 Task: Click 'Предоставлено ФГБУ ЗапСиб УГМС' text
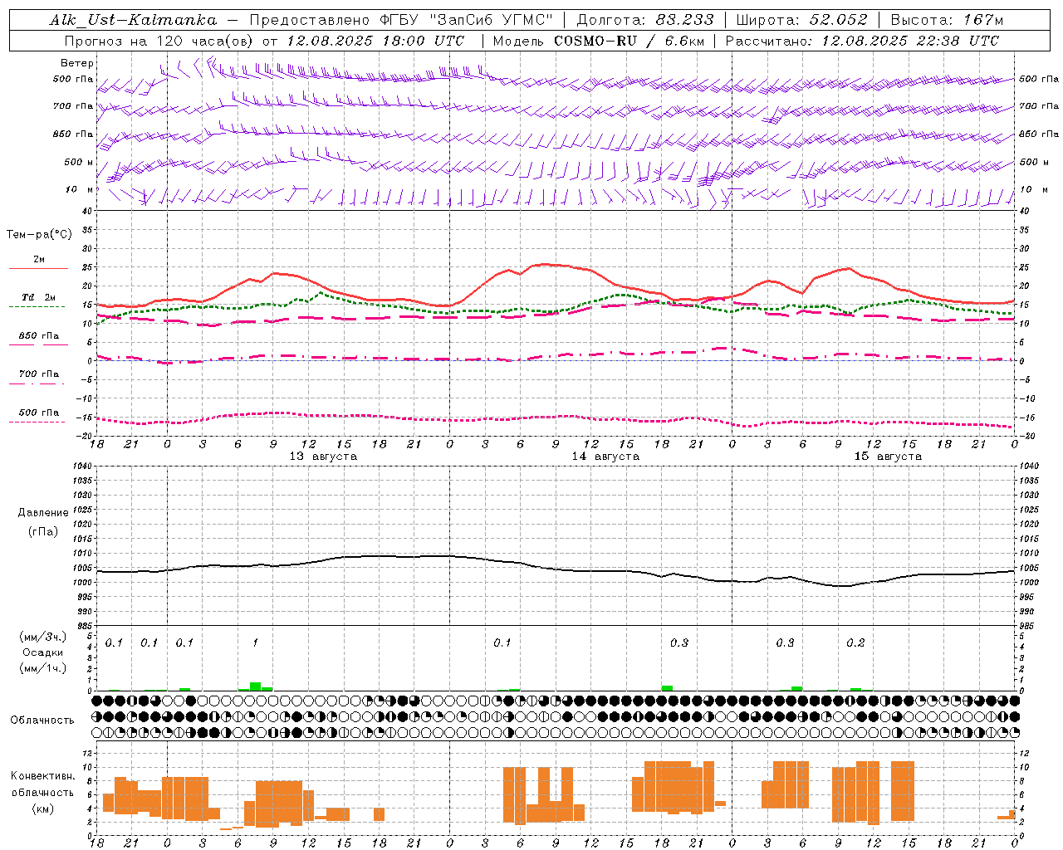401,20
